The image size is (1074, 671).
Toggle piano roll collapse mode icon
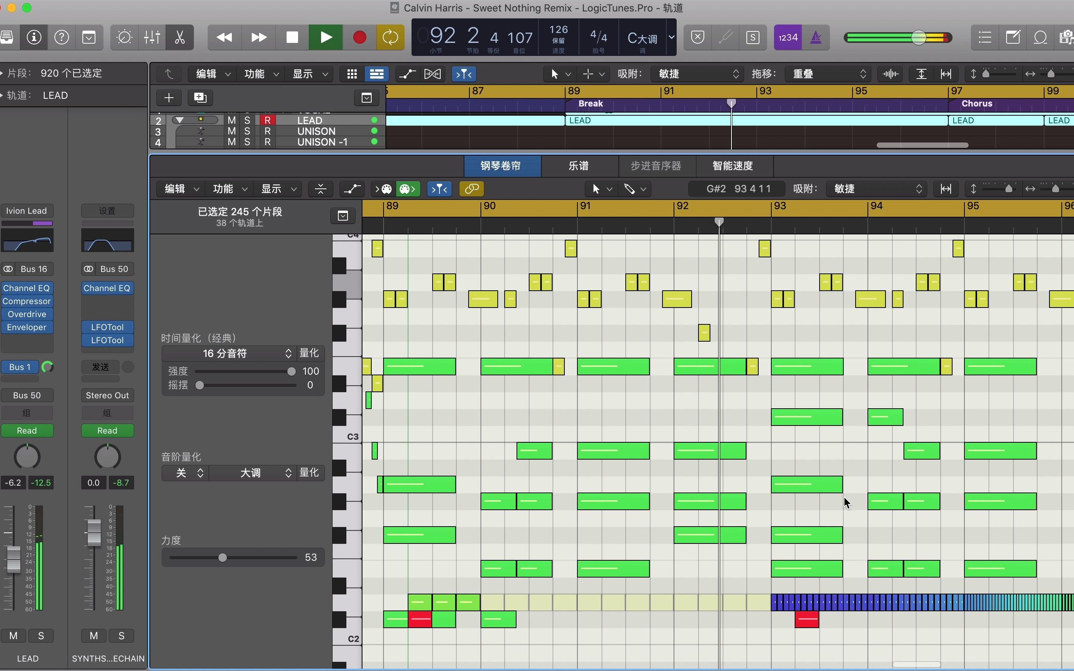pos(321,188)
